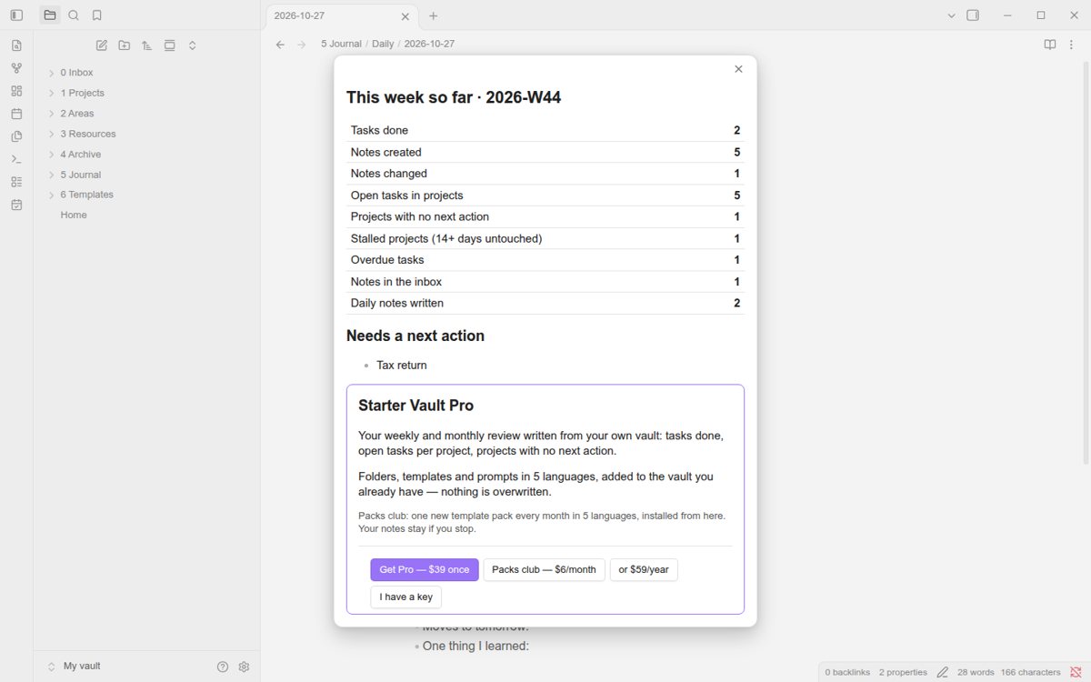
Task: Click the Overdue tasks row
Action: (x=545, y=260)
